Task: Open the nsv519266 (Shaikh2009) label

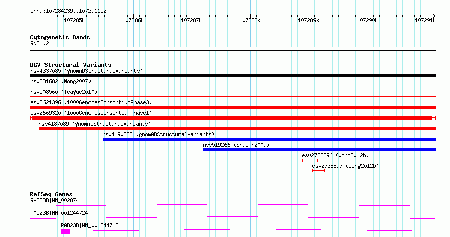Action: point(236,145)
